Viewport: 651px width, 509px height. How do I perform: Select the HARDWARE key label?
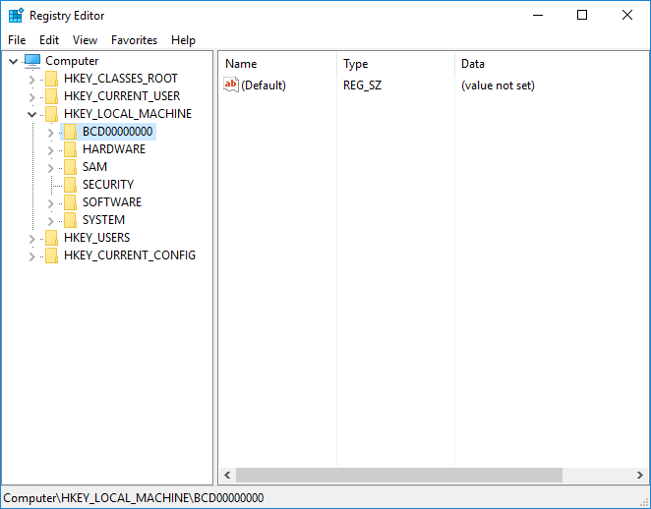click(x=114, y=149)
